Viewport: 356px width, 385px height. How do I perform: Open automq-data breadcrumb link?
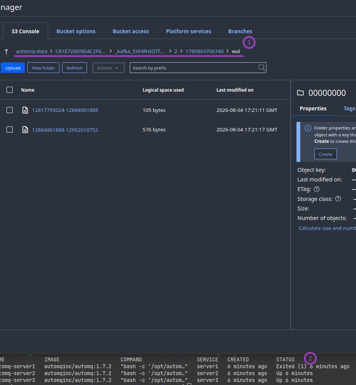[x=31, y=51]
